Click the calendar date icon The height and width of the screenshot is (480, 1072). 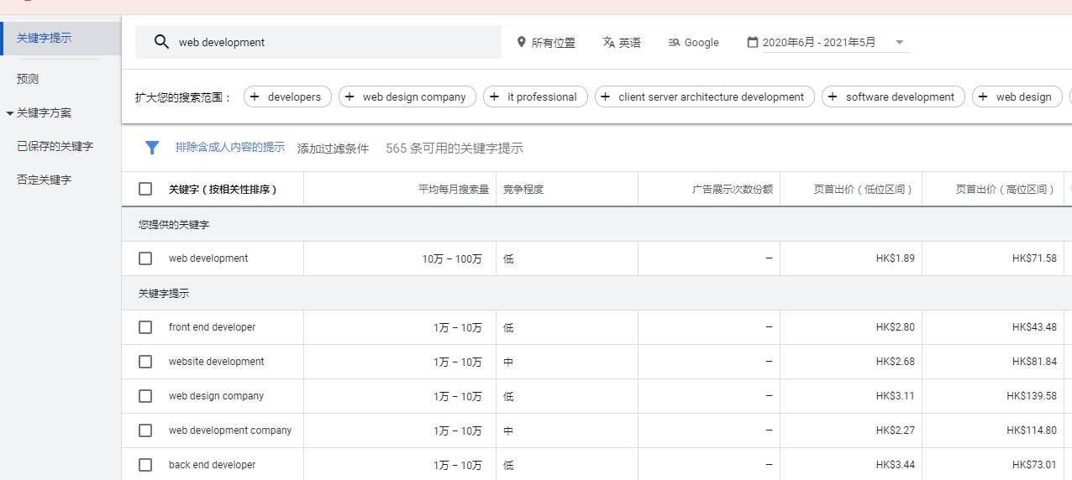pos(752,42)
